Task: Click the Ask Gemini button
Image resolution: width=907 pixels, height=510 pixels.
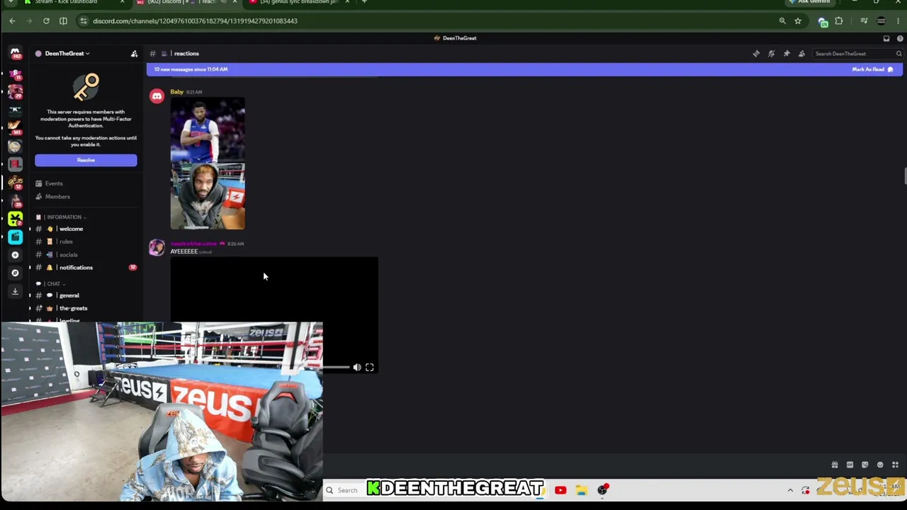Action: (809, 2)
